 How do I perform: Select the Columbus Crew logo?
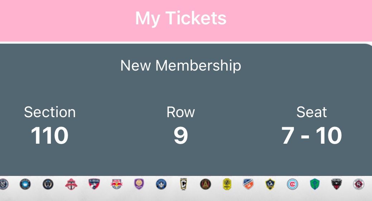tap(183, 184)
